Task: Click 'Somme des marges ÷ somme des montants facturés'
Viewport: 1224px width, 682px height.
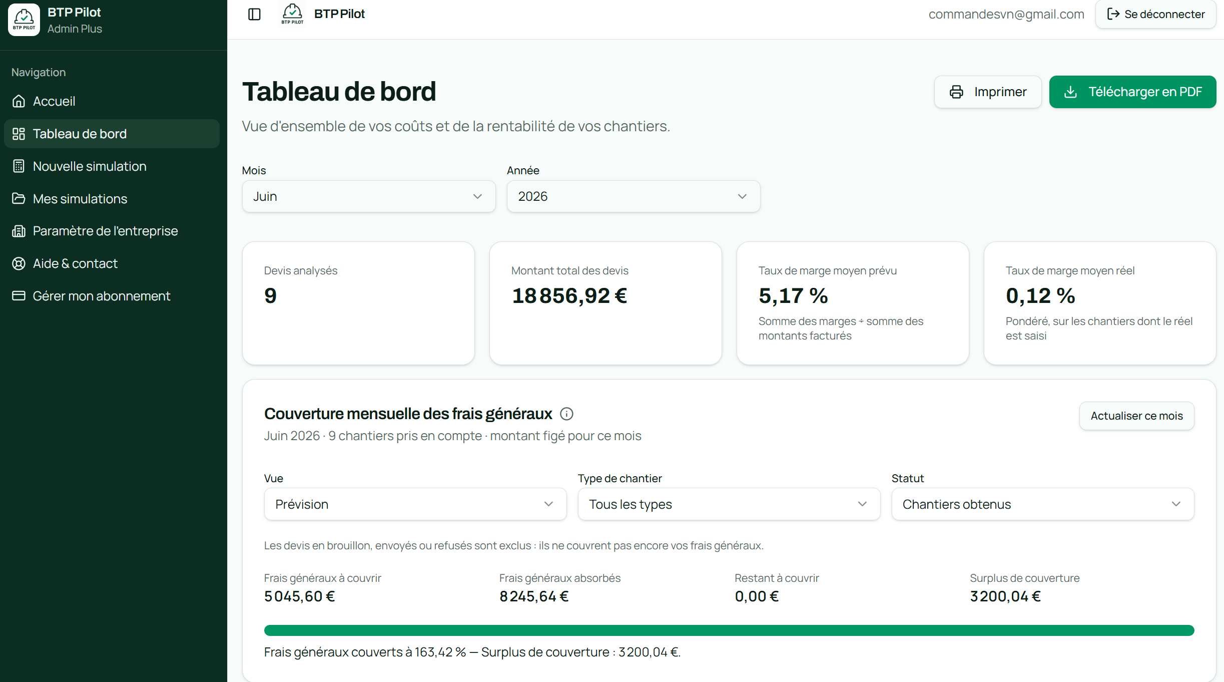Action: (841, 328)
